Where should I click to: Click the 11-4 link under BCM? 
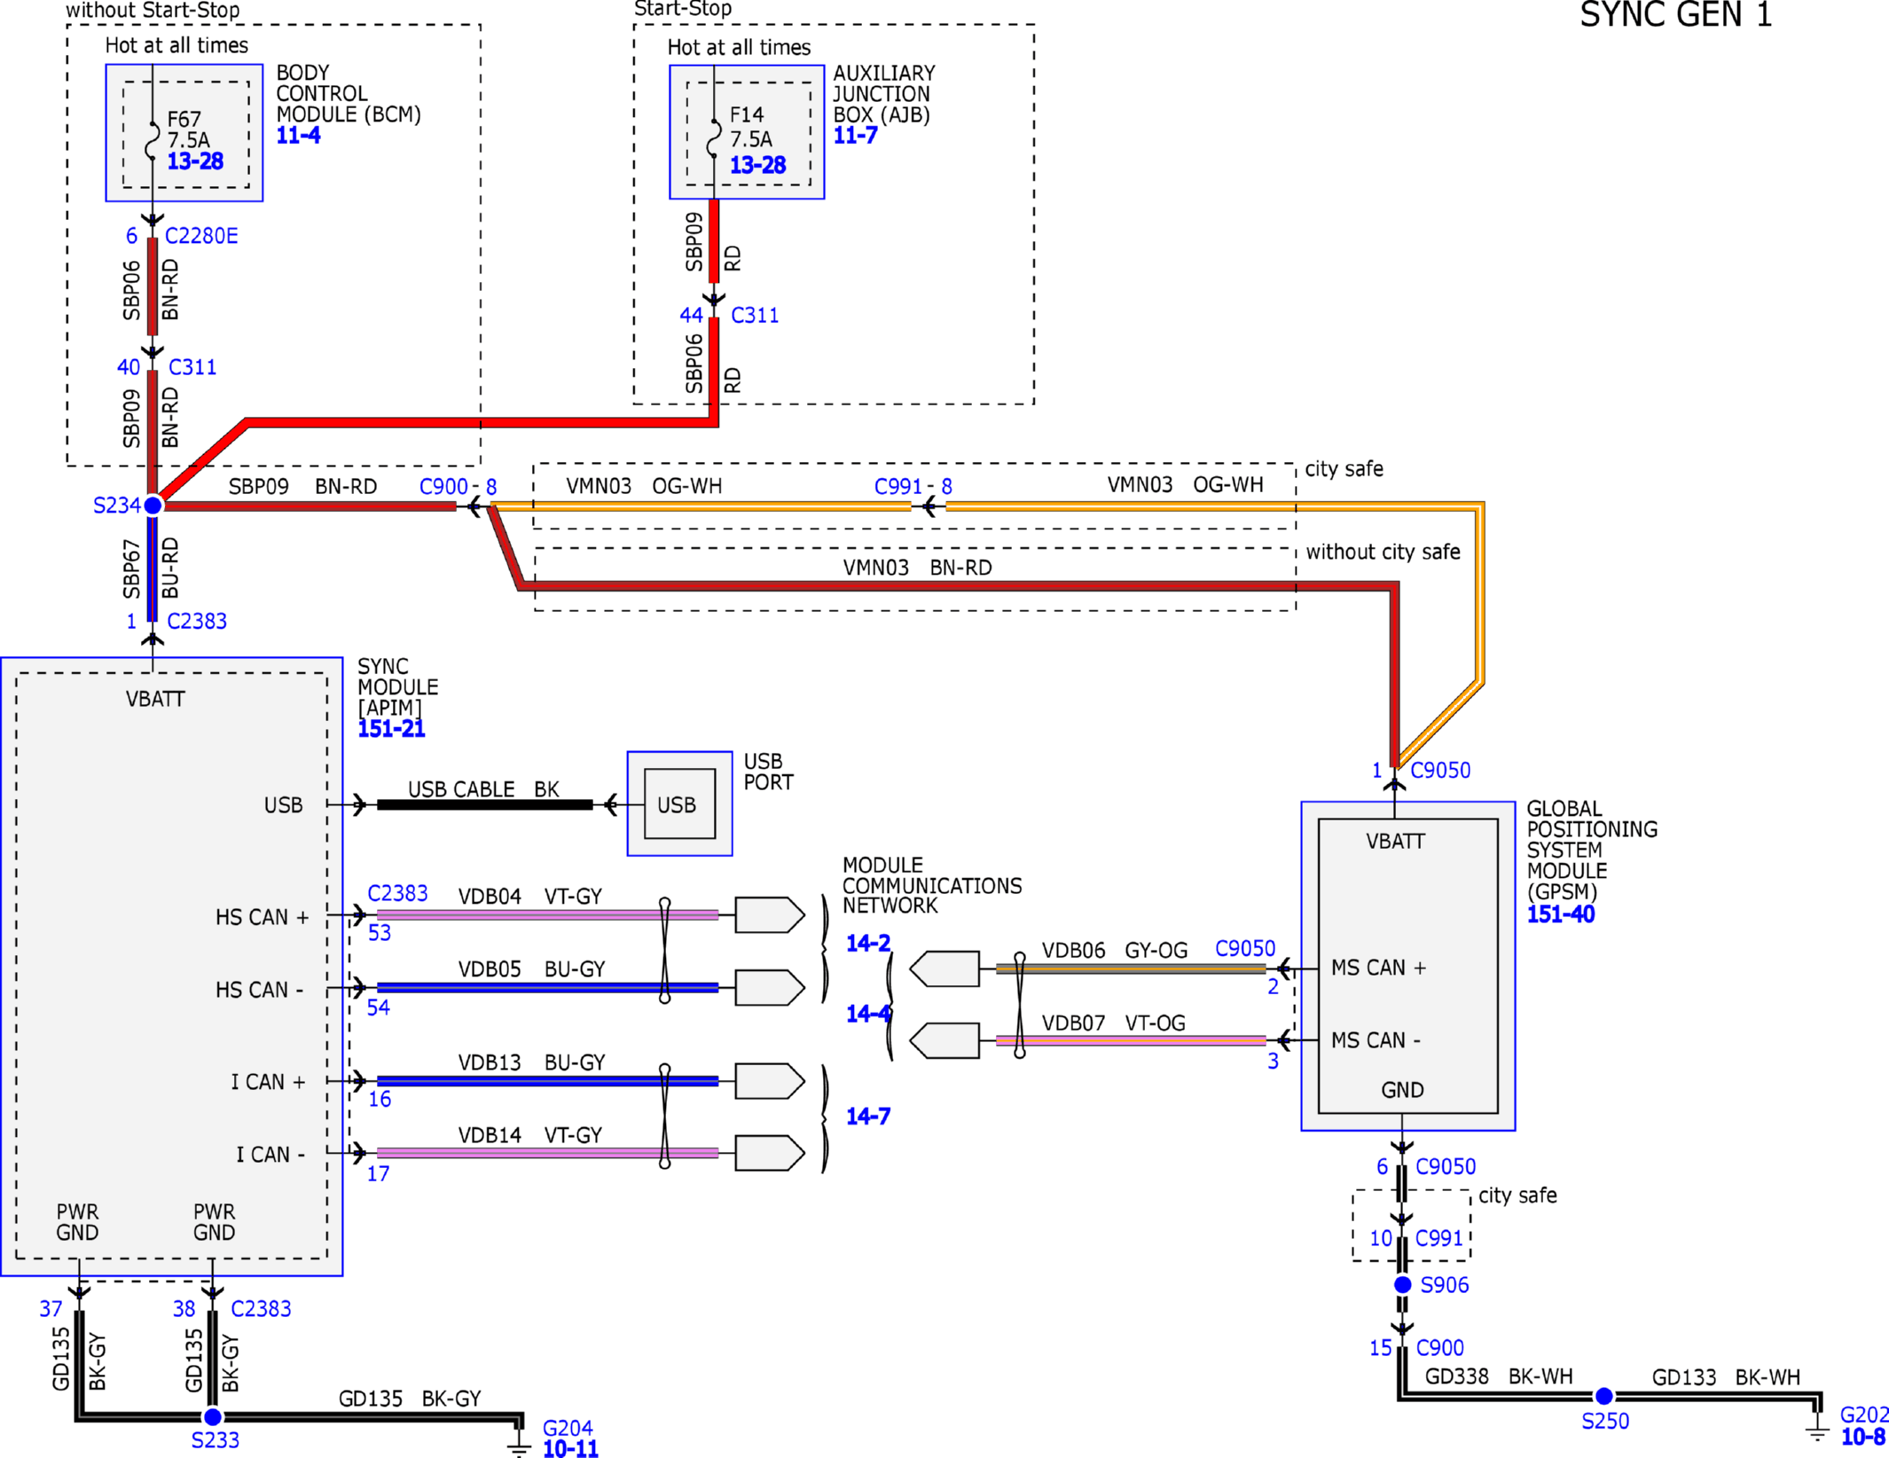[298, 136]
